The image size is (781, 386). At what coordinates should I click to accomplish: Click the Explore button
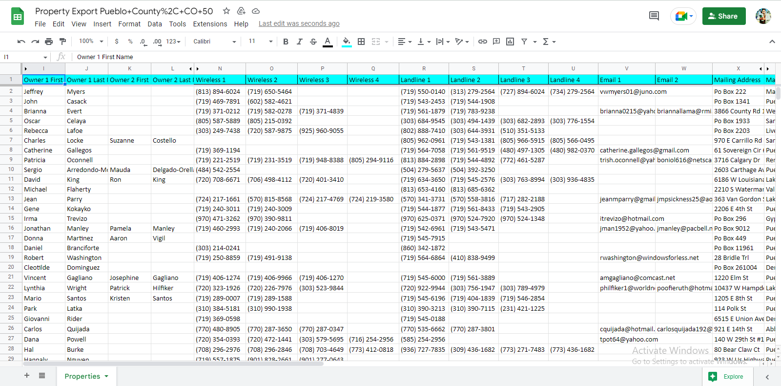click(x=727, y=376)
